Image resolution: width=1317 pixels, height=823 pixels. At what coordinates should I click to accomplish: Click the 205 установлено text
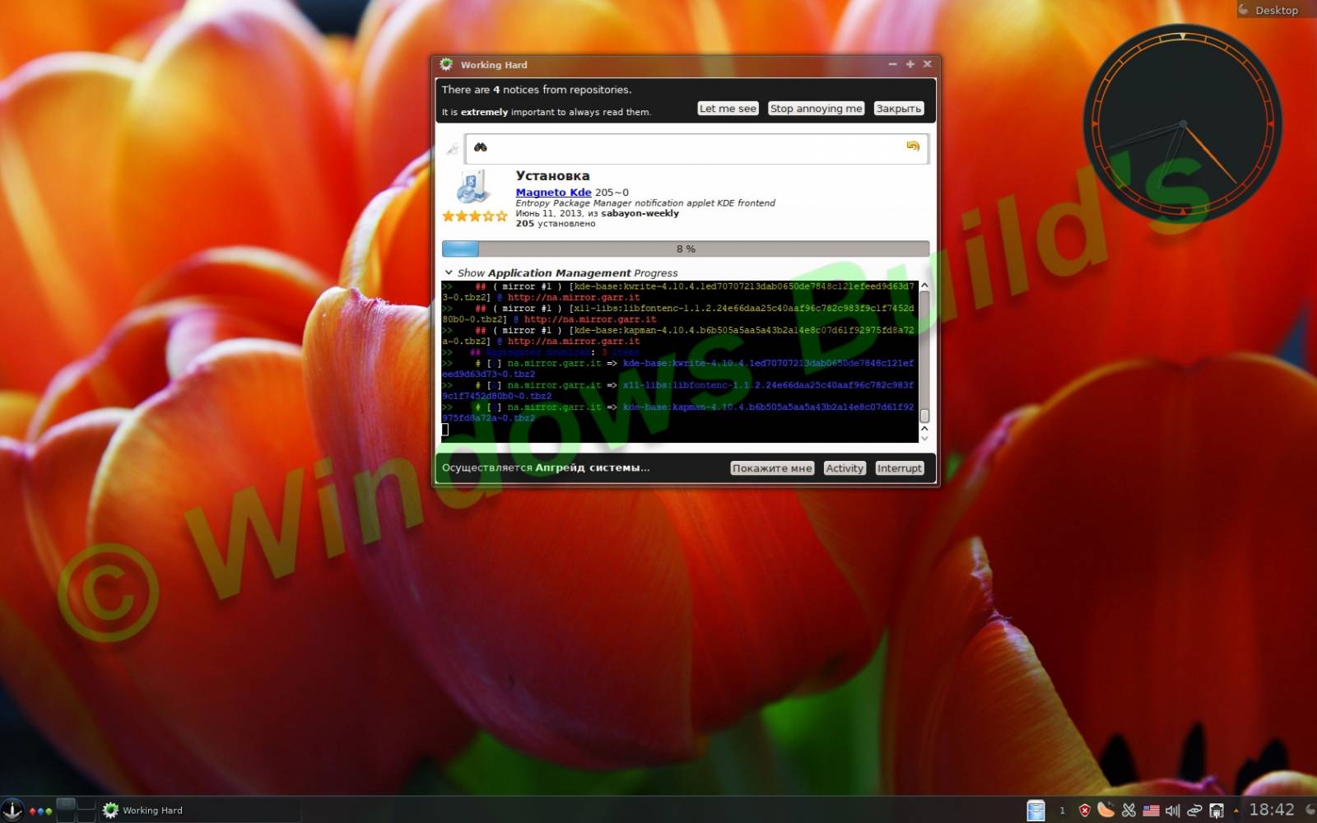point(556,224)
